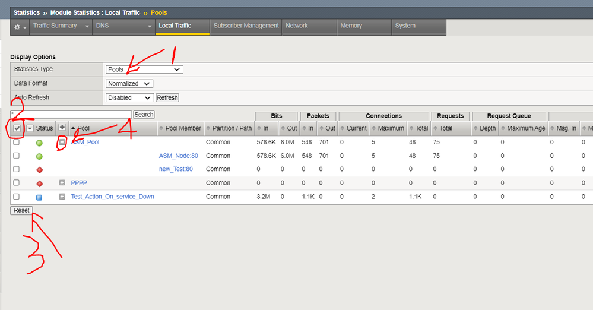This screenshot has height=310, width=593.
Task: Expand Test_Action_On_service_Down pool plus icon
Action: click(62, 197)
